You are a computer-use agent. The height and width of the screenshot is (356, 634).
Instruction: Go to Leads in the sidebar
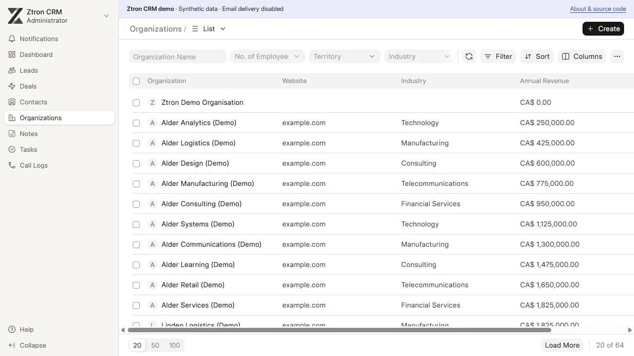point(59,70)
